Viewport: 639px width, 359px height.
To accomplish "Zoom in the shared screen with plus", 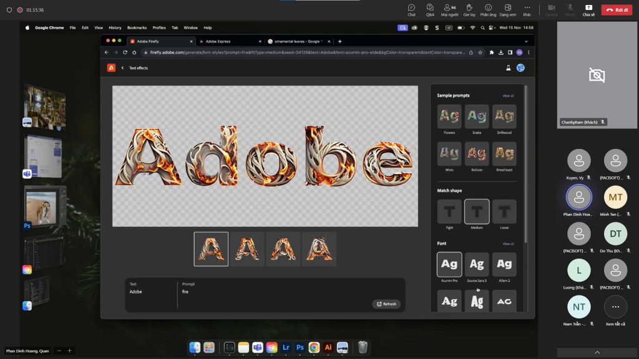I will click(70, 351).
